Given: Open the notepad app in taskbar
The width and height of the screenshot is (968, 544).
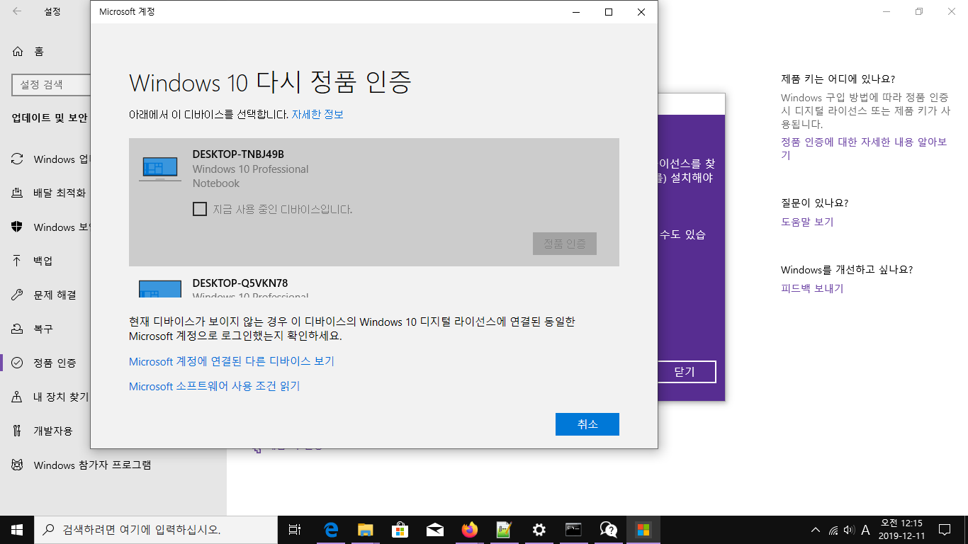Looking at the screenshot, I should tap(504, 530).
